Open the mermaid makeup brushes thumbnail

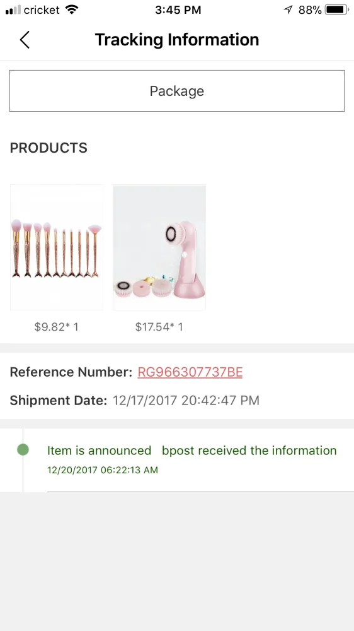tap(57, 247)
